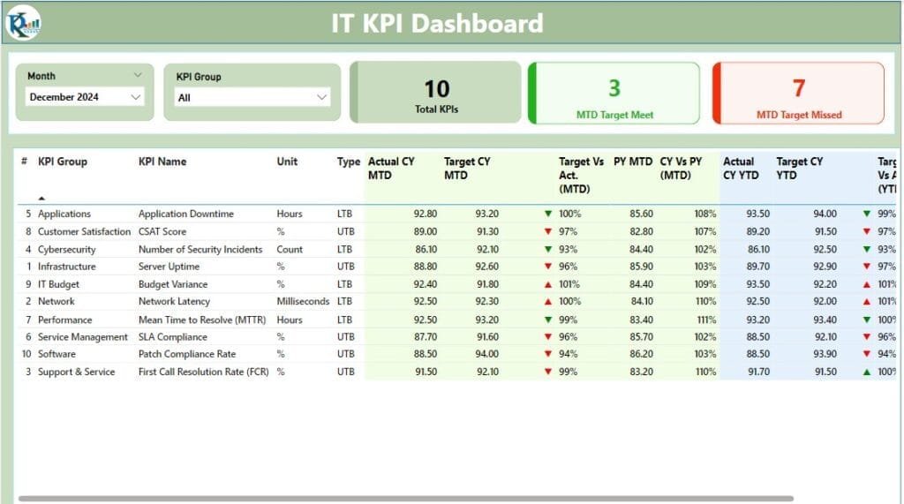Select the Cybersecurity group cell
Viewport: 904px width, 504px height.
coord(66,250)
